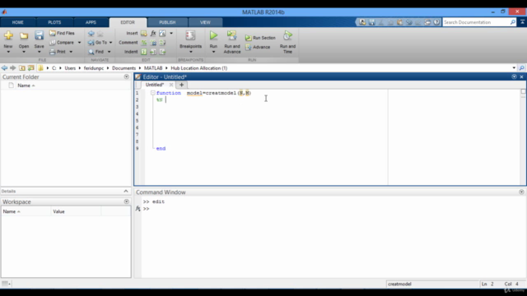Collapse the function code fold marker
The height and width of the screenshot is (296, 527).
[x=152, y=93]
